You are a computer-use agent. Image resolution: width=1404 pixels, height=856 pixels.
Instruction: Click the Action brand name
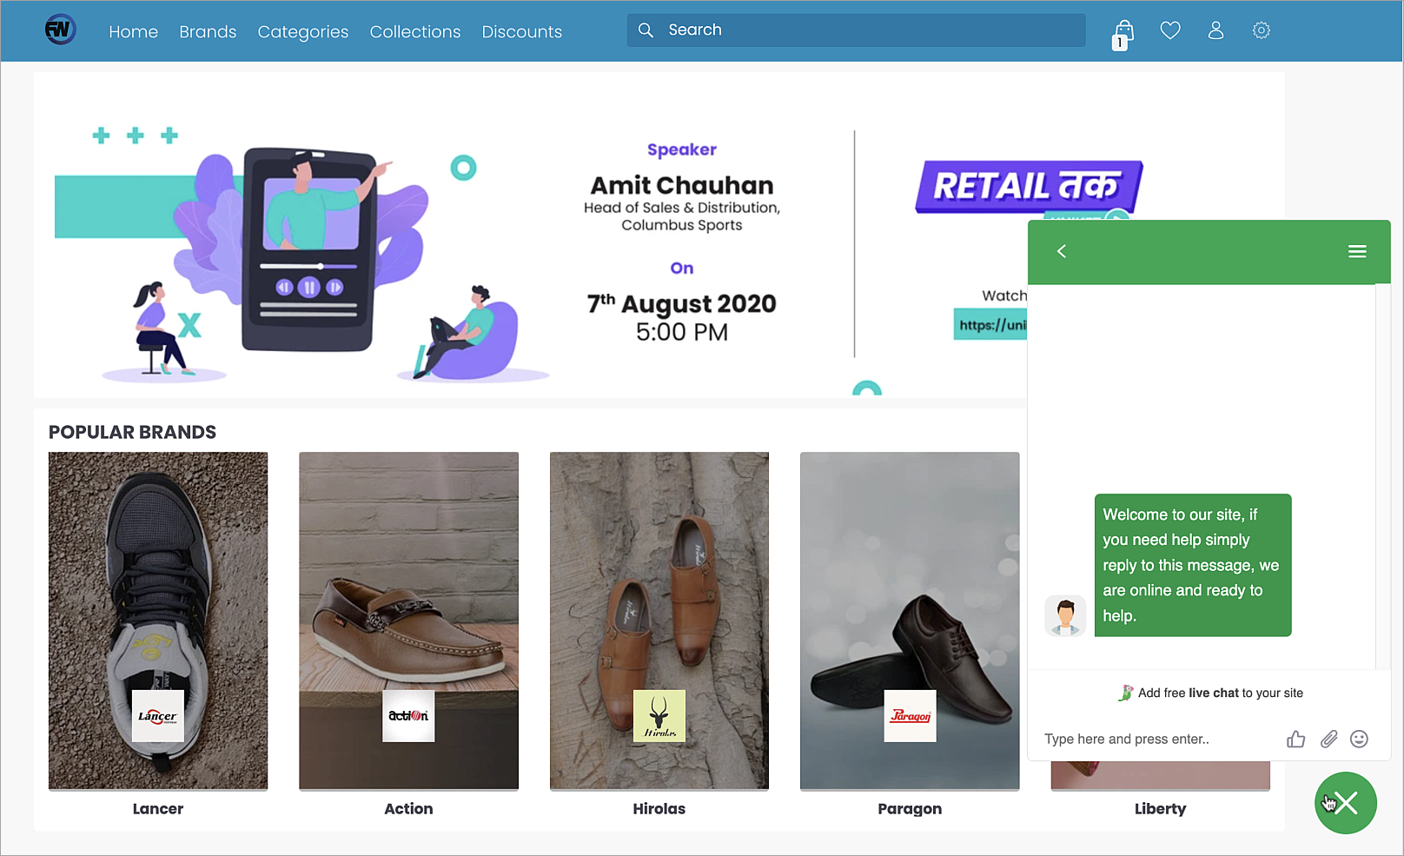tap(408, 809)
